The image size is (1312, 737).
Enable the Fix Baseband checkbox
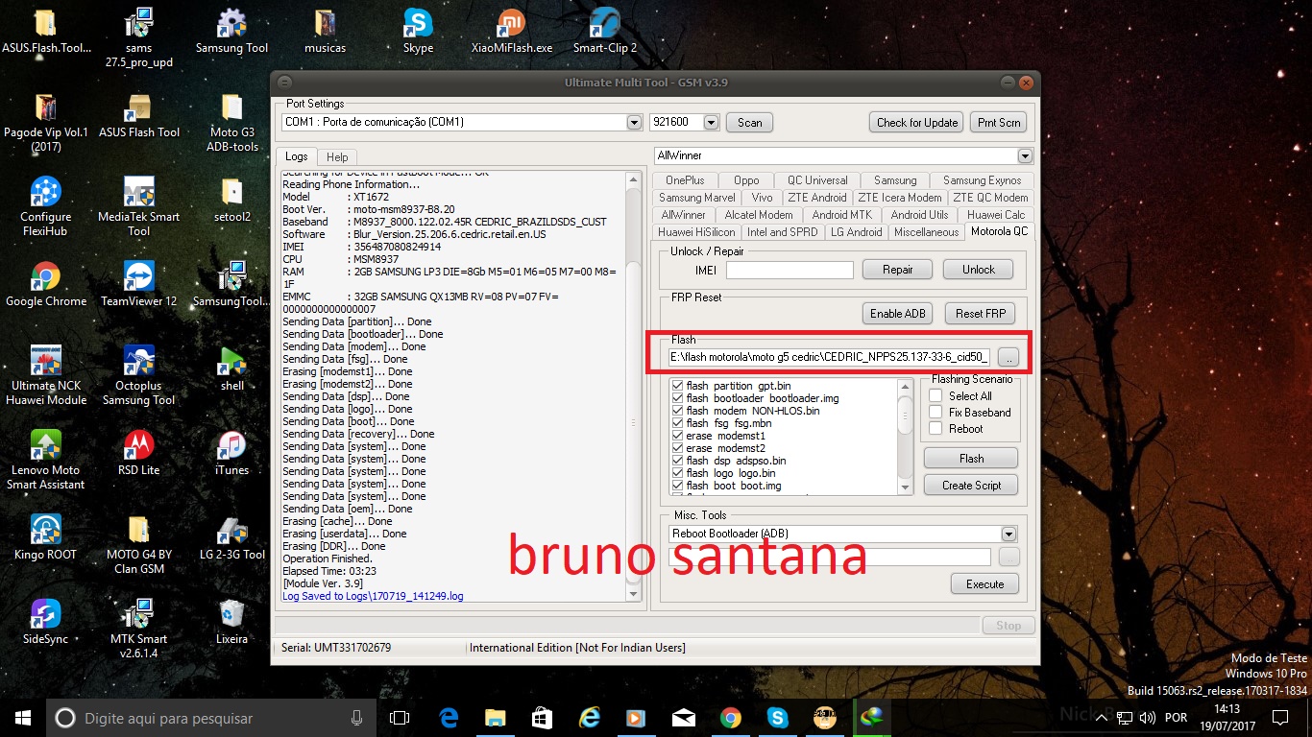[x=935, y=412]
